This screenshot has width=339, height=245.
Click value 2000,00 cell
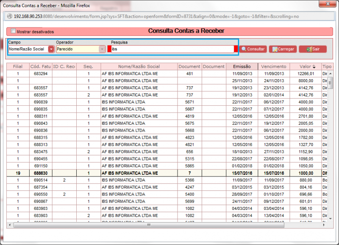[306, 130]
